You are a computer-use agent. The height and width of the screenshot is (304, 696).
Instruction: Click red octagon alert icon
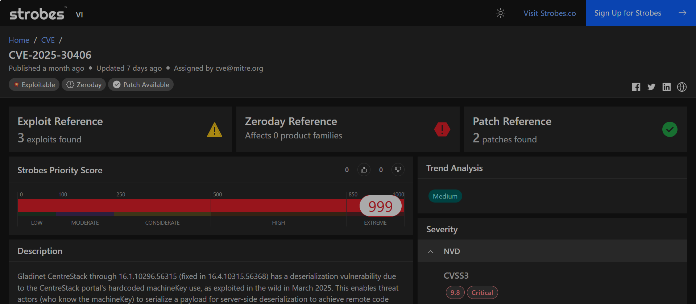[442, 129]
